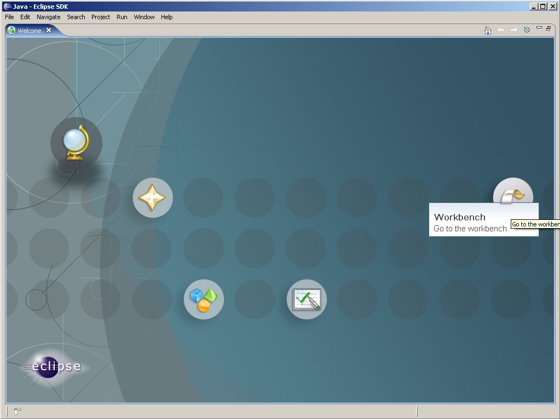Click the Workbench curved arrow icon
The height and width of the screenshot is (419, 560).
click(513, 191)
